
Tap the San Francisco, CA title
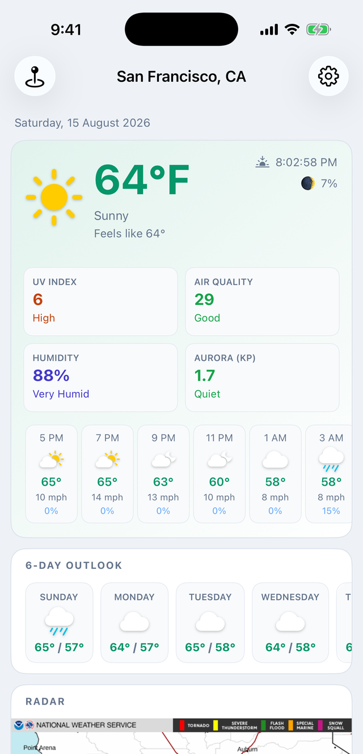click(x=181, y=76)
